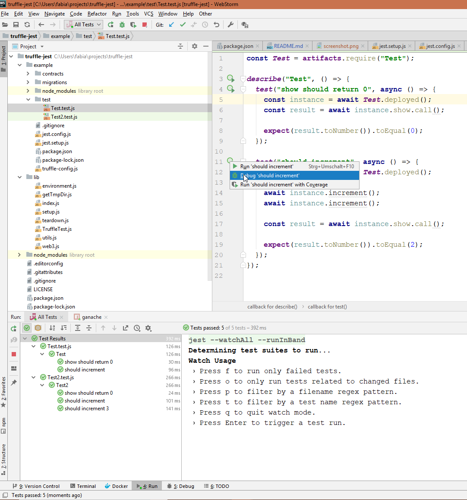Click the Git update project arrow icon
This screenshot has width=467, height=500.
[x=171, y=25]
